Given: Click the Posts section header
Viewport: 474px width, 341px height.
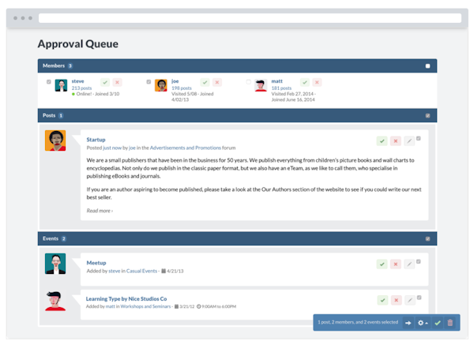Looking at the screenshot, I should coord(237,115).
